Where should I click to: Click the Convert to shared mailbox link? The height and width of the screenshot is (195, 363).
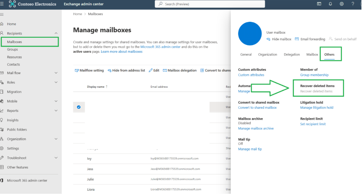[257, 108]
